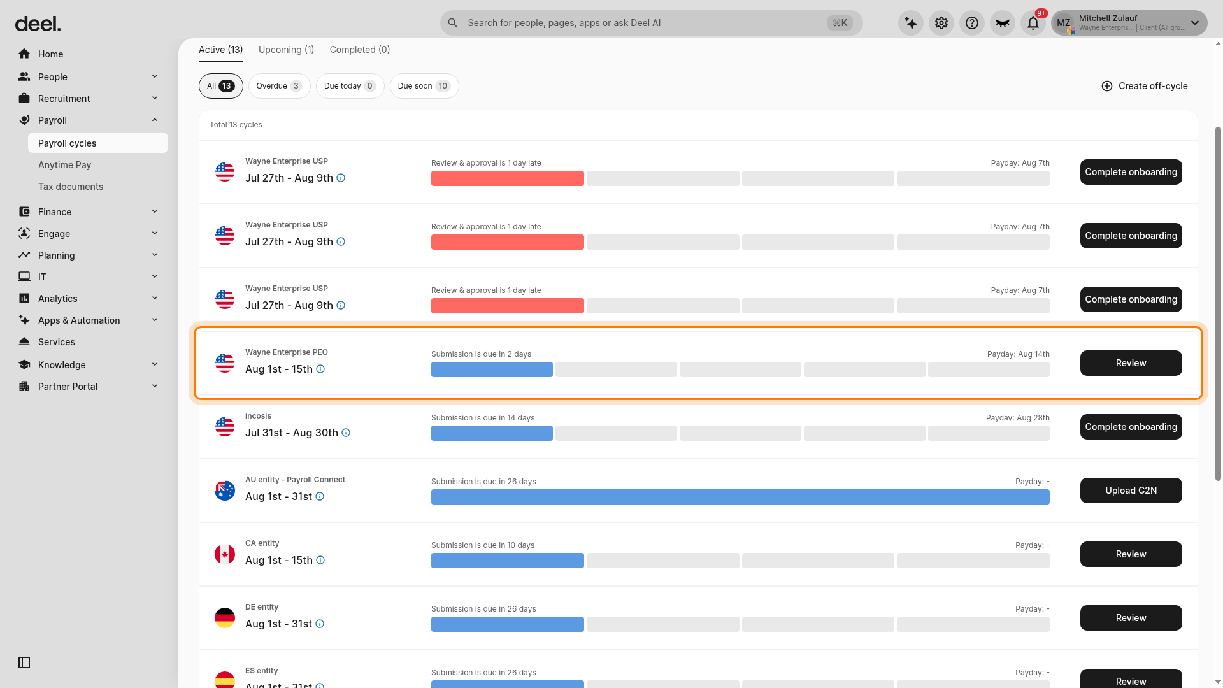Open the help question-mark icon
This screenshot has height=688, width=1223.
coord(972,23)
